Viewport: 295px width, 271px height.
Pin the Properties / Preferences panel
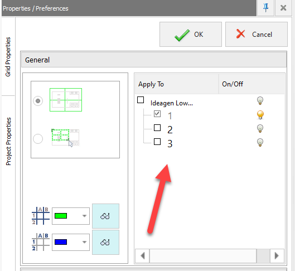[265, 8]
